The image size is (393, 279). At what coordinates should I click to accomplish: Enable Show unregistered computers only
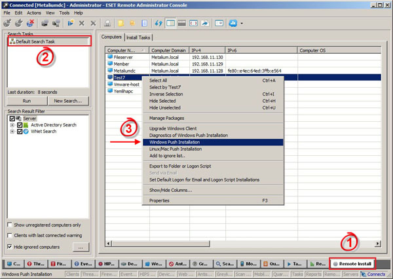tap(10, 225)
